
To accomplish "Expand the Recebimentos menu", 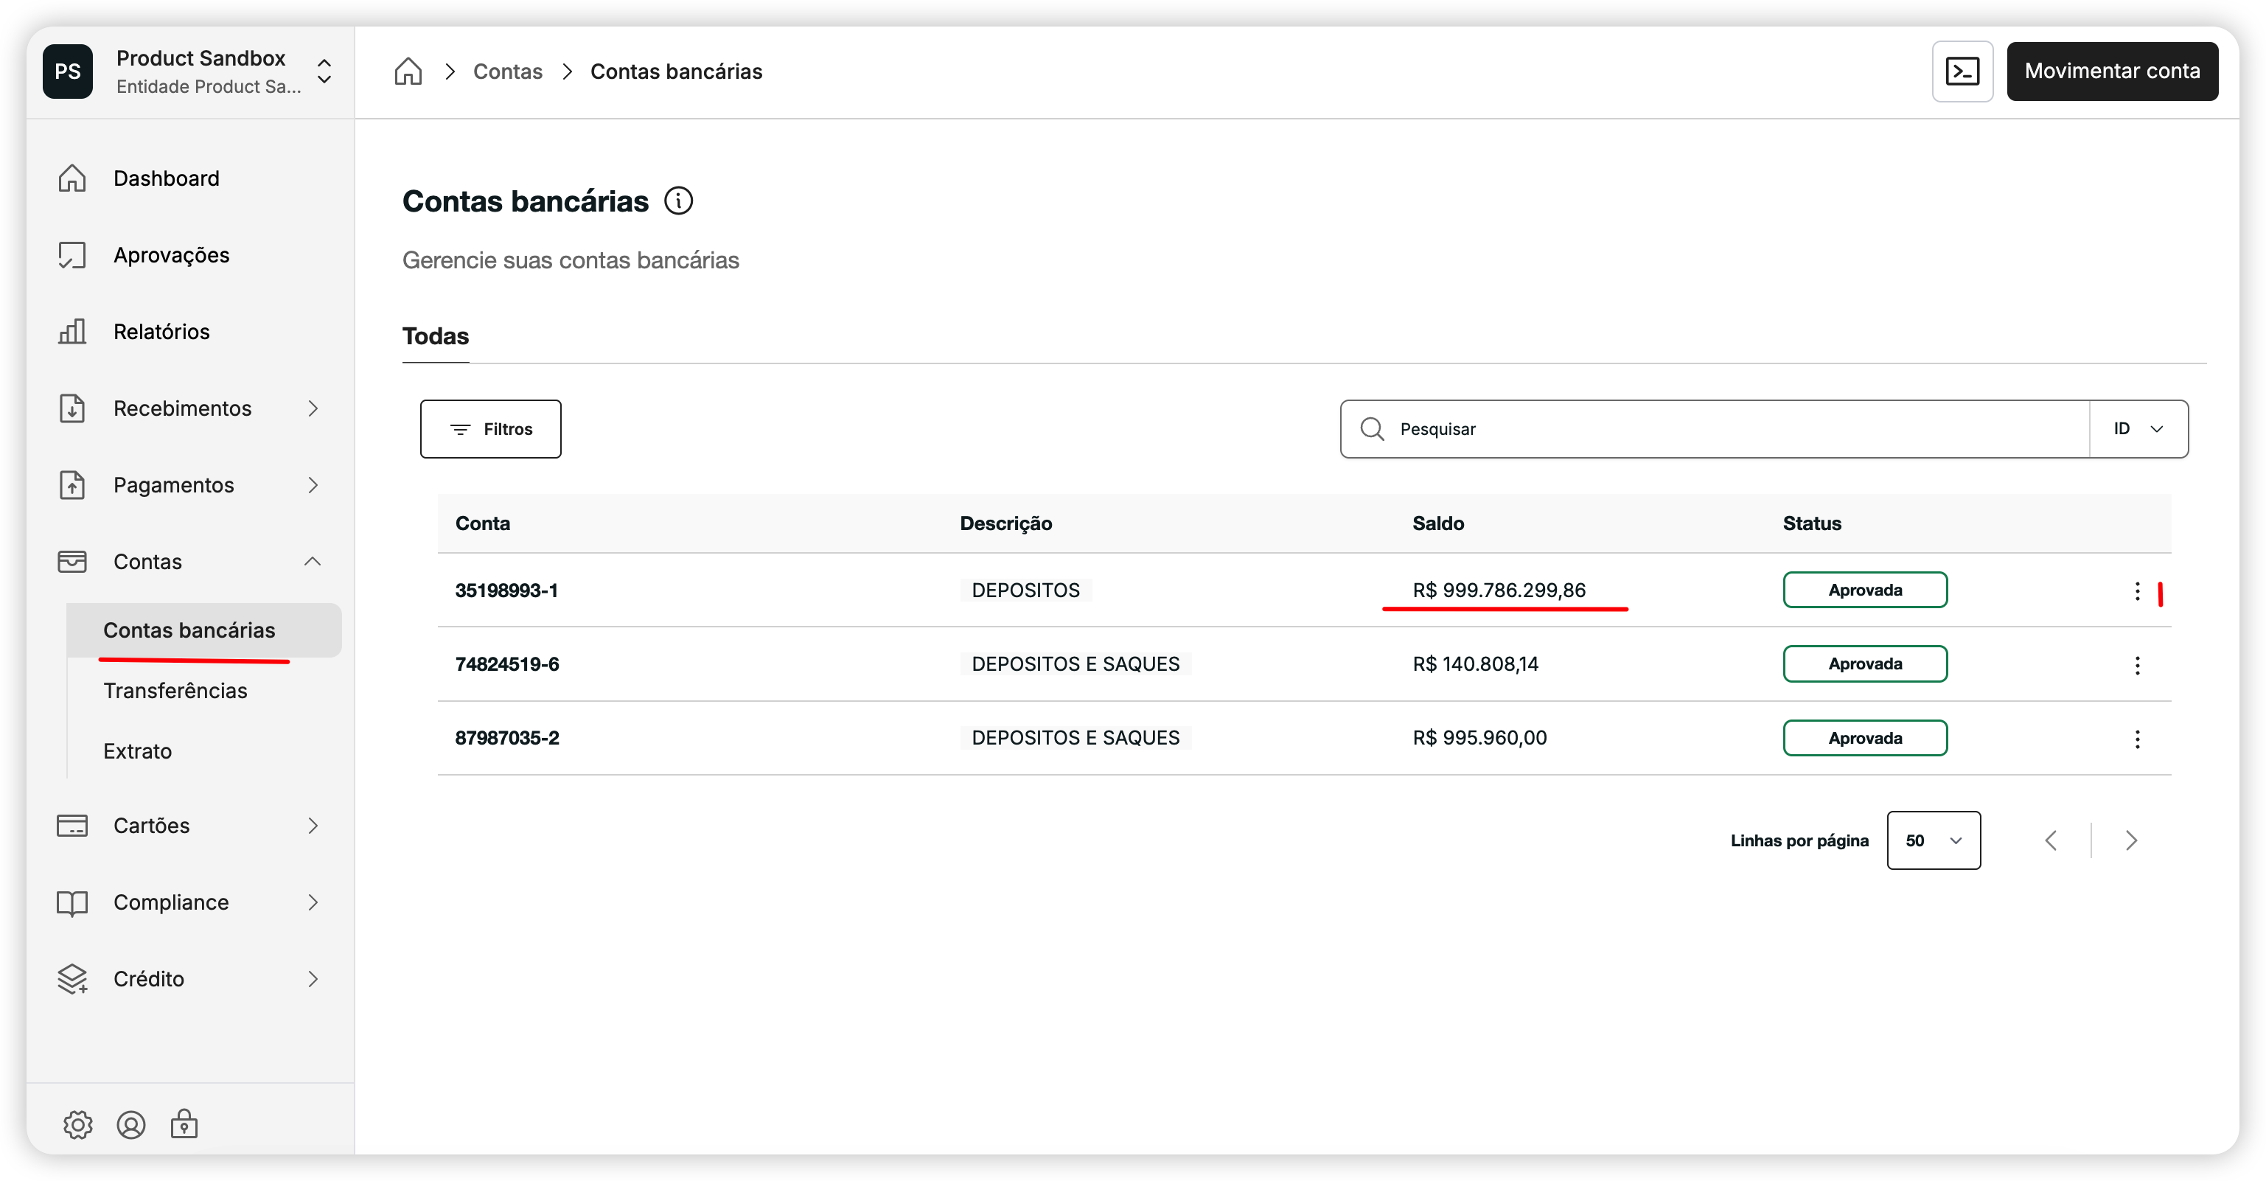I will (182, 408).
